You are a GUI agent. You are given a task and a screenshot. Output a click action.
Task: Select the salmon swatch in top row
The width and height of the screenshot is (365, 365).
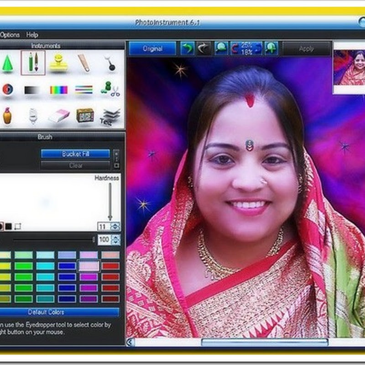point(110,255)
